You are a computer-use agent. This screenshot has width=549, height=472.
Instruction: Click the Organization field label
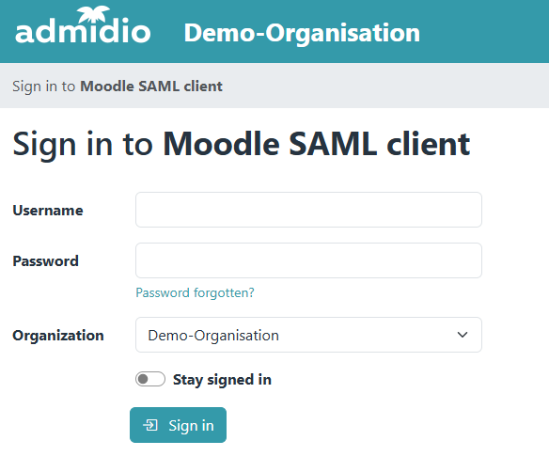(x=58, y=336)
